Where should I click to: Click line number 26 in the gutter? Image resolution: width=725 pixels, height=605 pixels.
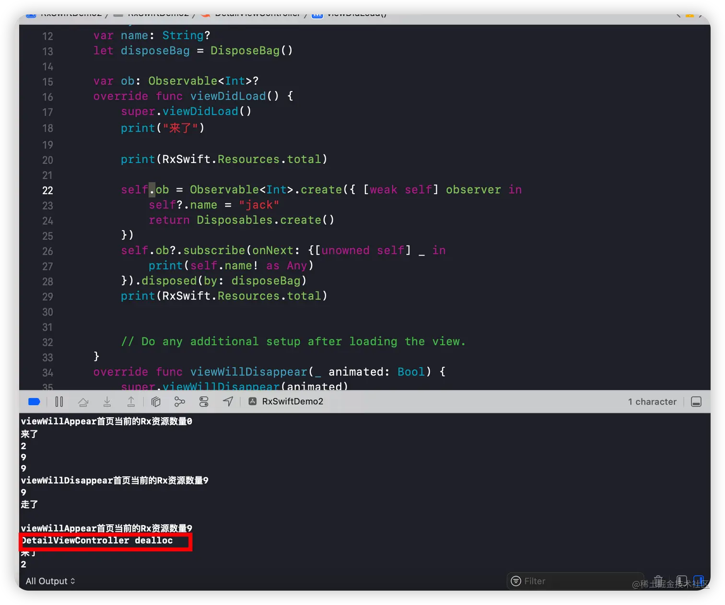point(47,251)
